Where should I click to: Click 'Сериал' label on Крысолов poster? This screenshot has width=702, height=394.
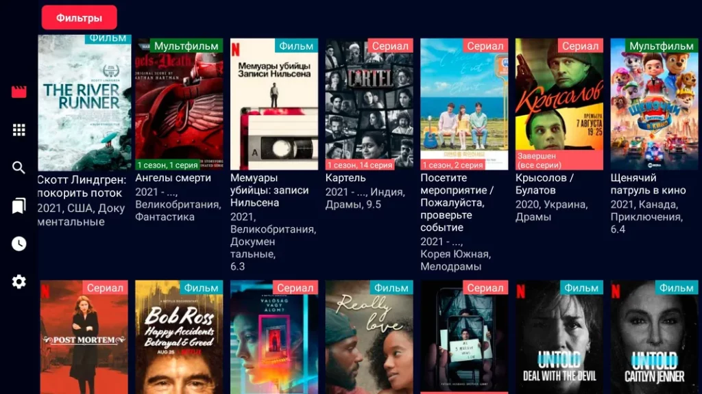[580, 46]
